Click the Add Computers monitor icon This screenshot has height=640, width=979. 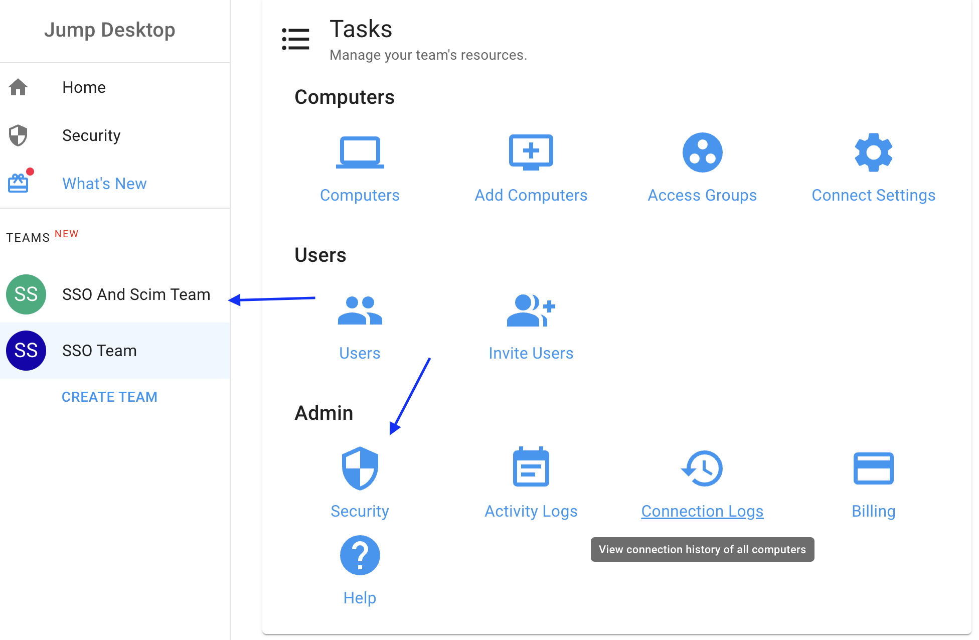tap(531, 152)
